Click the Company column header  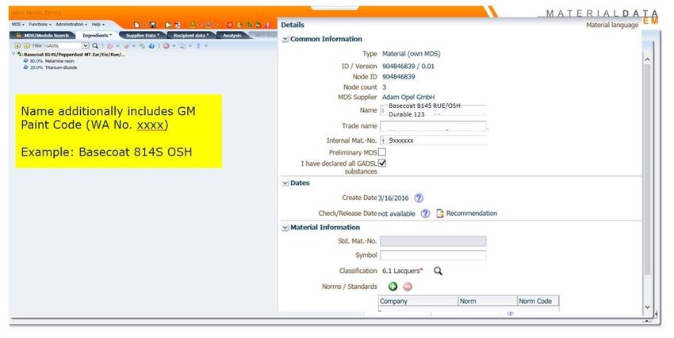pyautogui.click(x=418, y=301)
